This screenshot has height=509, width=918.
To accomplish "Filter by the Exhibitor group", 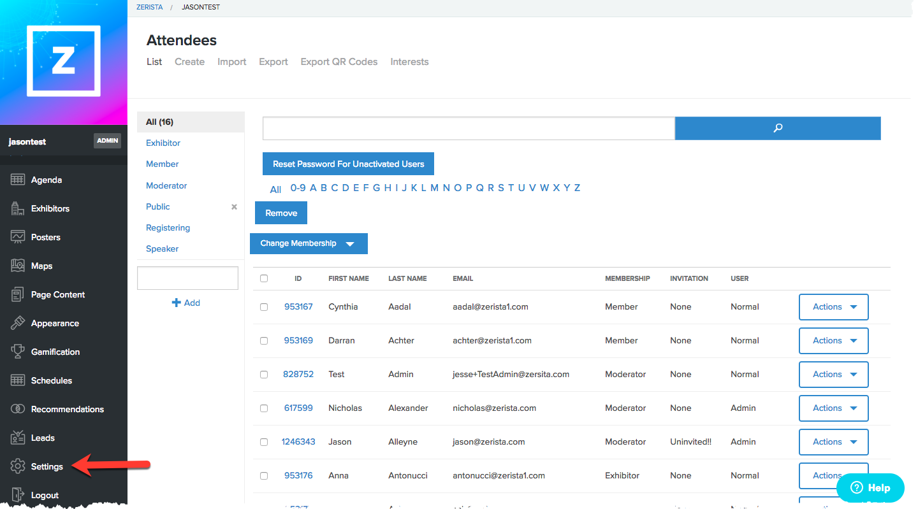I will click(163, 143).
